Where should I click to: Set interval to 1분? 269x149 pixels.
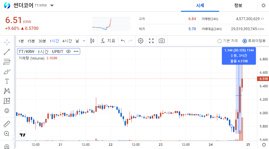(x=21, y=41)
